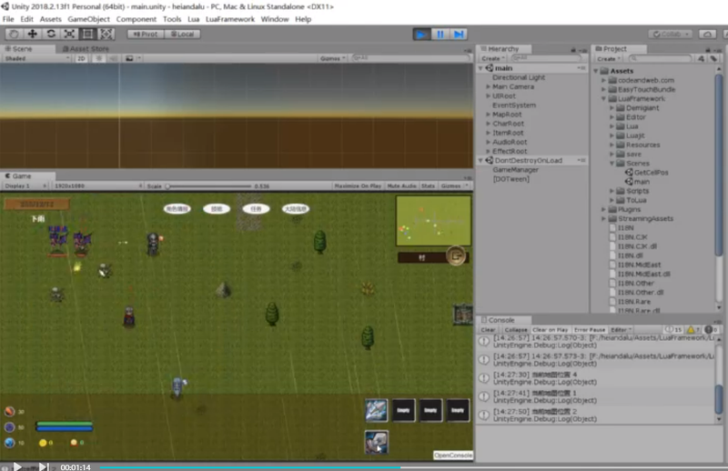Viewport: 728px width, 471px height.
Task: Open Hierarchy Create dropdown
Action: pyautogui.click(x=493, y=58)
